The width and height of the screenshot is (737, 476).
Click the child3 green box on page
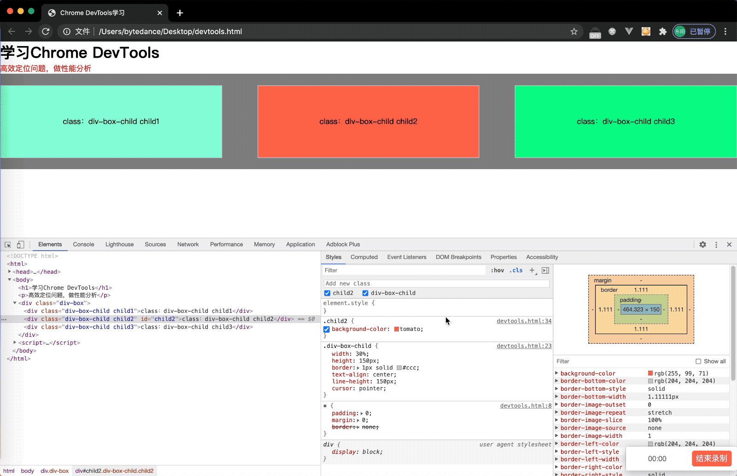[626, 122]
